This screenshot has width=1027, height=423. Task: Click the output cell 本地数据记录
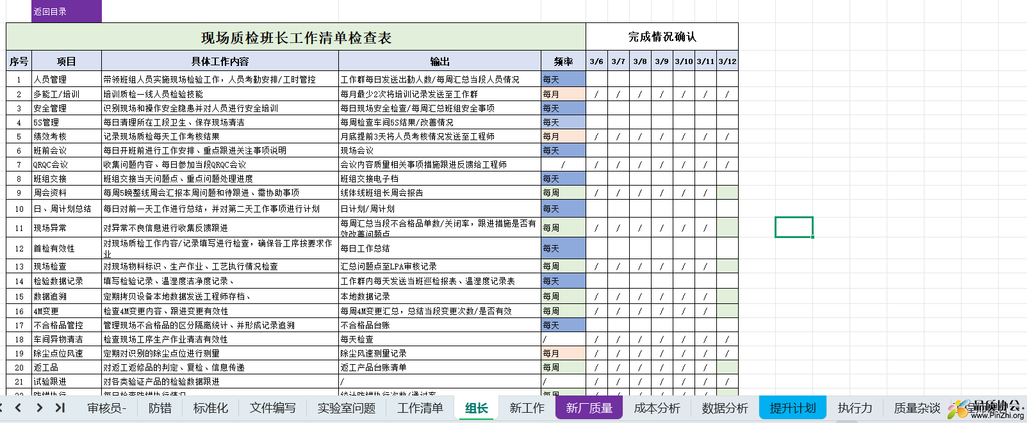click(x=440, y=296)
